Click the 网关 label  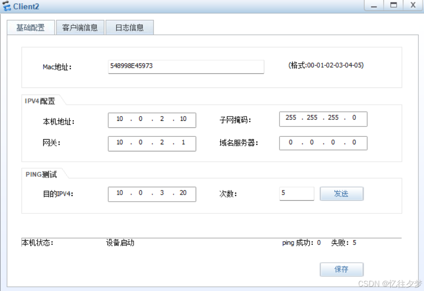click(51, 142)
